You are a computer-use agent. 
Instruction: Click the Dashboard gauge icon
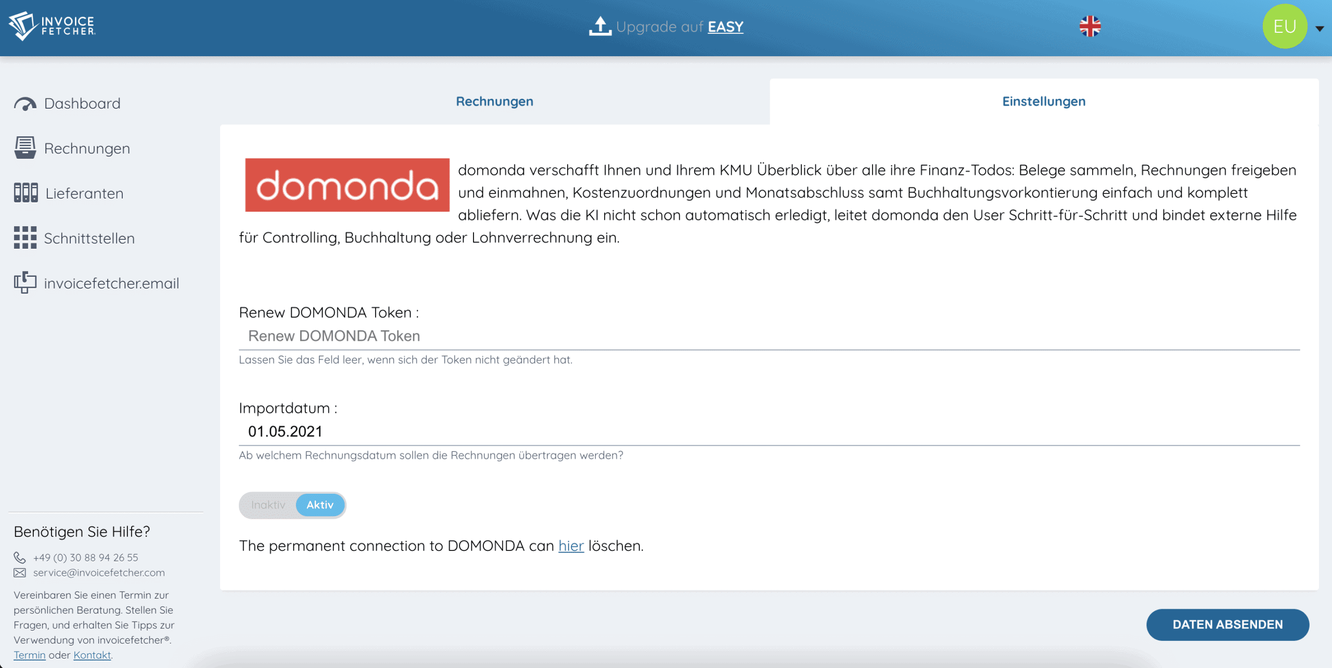point(25,104)
